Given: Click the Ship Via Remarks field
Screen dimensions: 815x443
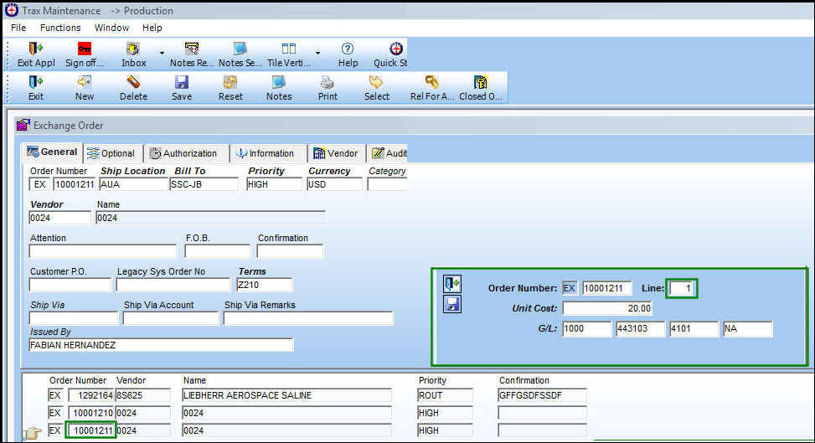Looking at the screenshot, I should click(x=308, y=318).
